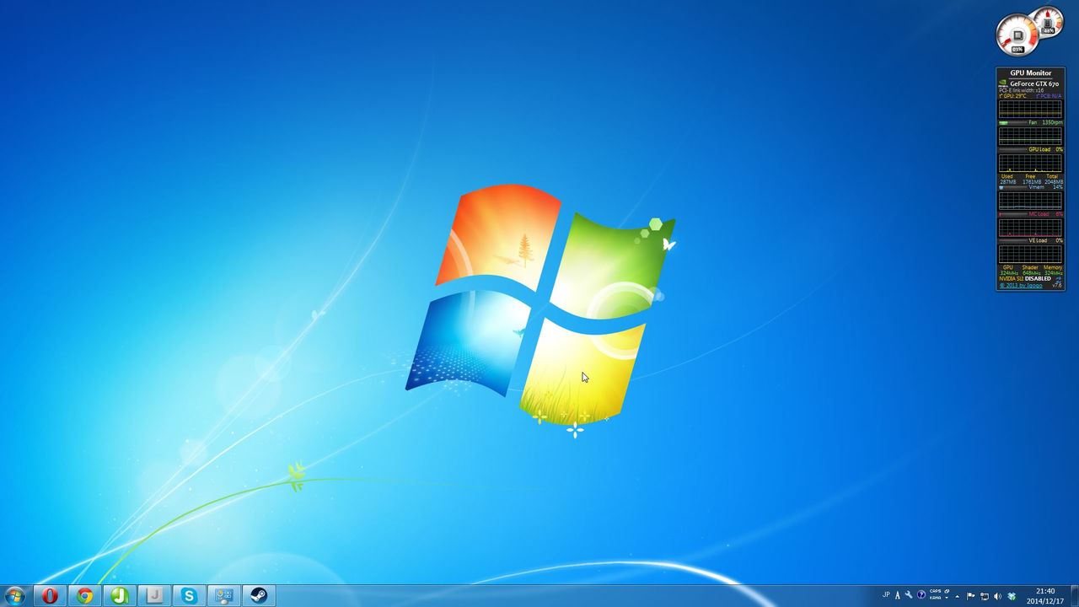Open the Windows Start menu
This screenshot has height=607, width=1079.
pos(14,595)
